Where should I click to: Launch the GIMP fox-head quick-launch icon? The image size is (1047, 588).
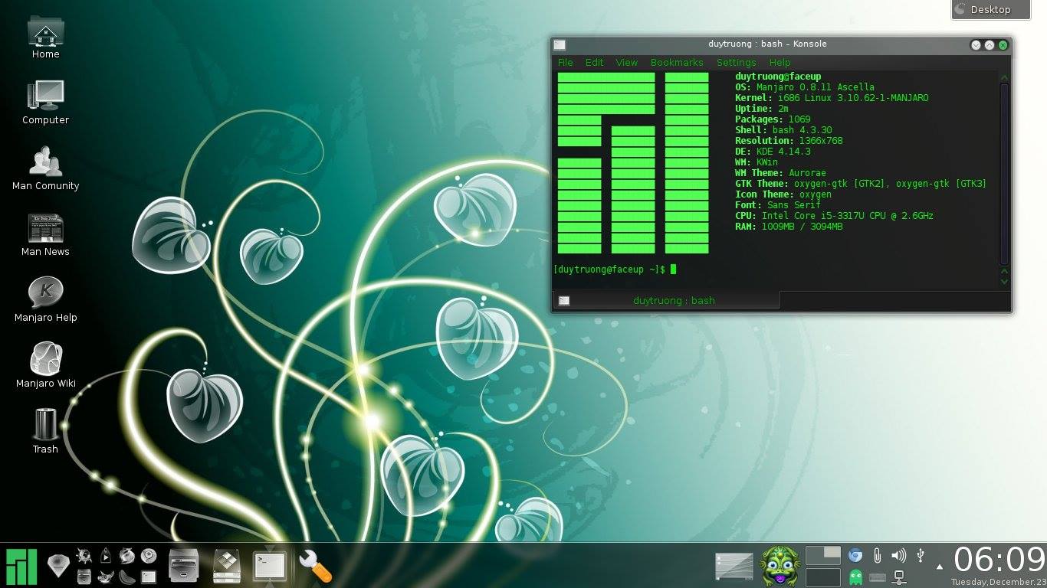tap(106, 577)
